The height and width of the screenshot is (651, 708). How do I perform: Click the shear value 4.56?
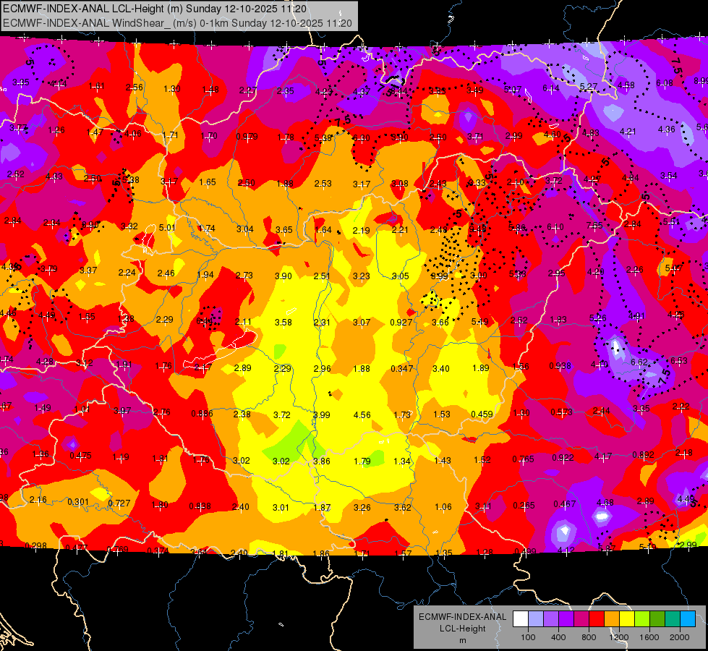pos(362,414)
